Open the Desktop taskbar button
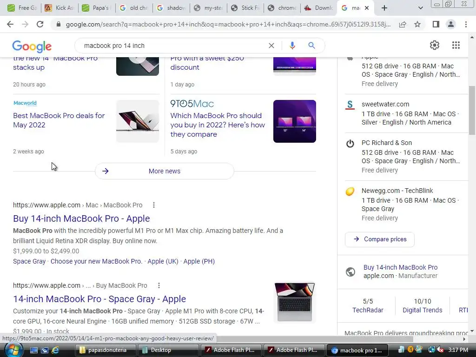The image size is (476, 357). (168, 350)
